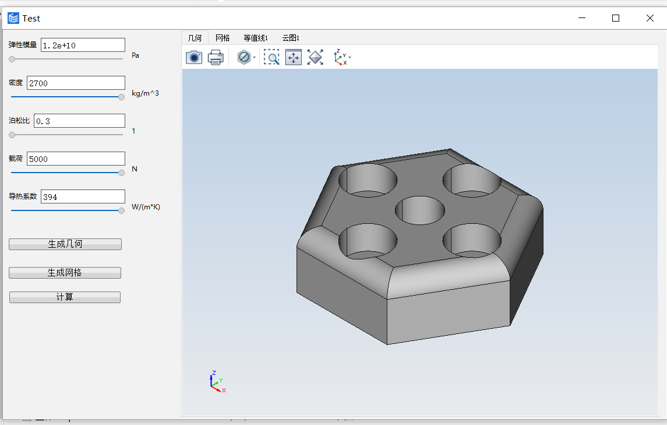Select the render style hexagon icon

pyautogui.click(x=243, y=57)
